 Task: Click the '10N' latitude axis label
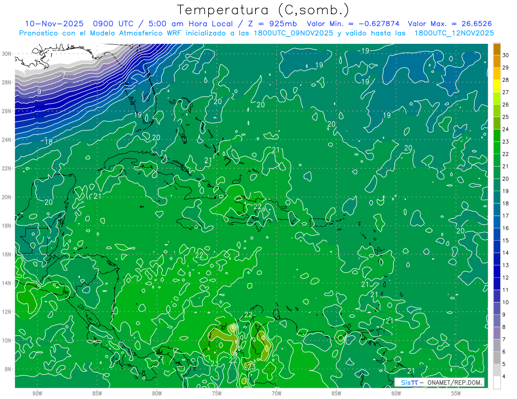(x=7, y=340)
